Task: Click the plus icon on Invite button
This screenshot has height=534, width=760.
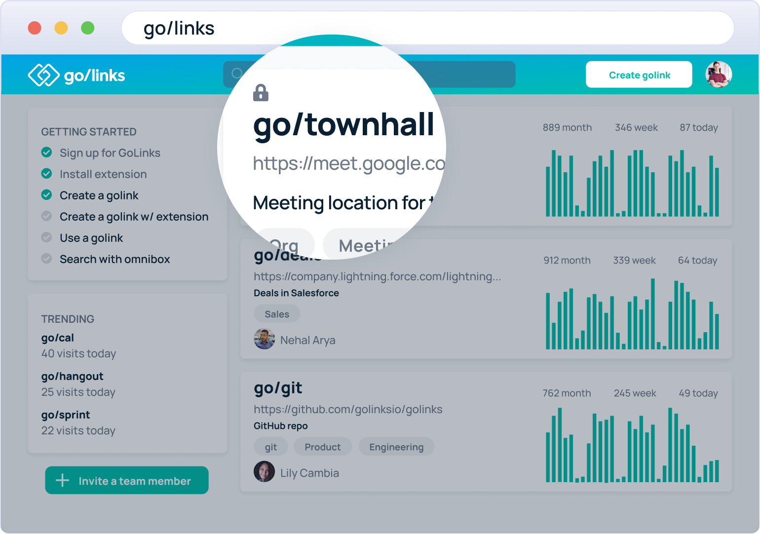Action: tap(63, 481)
